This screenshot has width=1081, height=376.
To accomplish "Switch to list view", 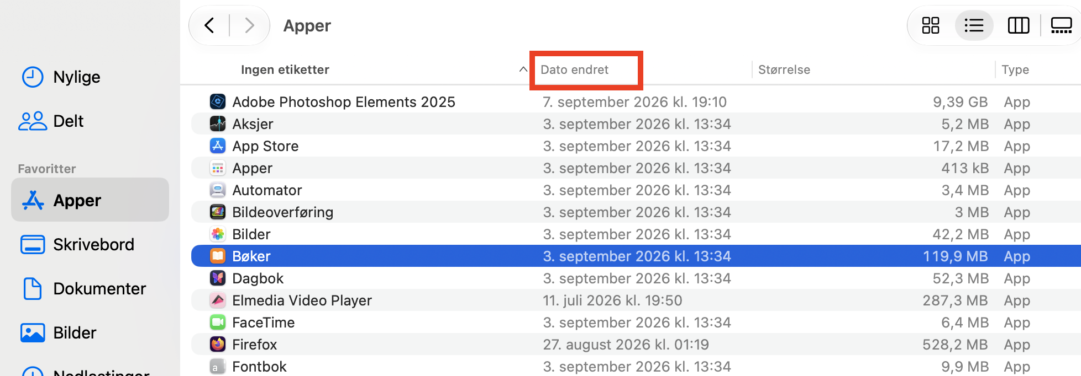I will [974, 25].
